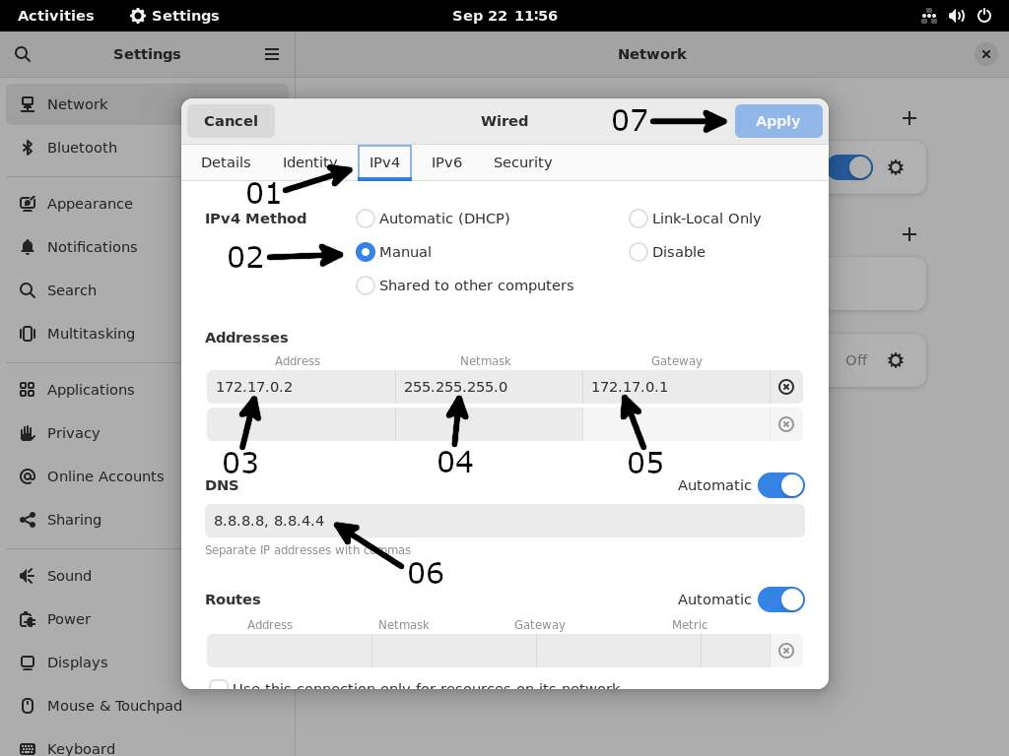The height and width of the screenshot is (756, 1009).
Task: Turn off Automatic DNS
Action: point(781,485)
